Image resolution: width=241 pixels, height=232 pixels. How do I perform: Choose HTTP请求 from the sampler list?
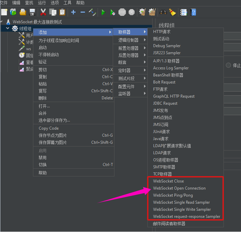coord(162,32)
